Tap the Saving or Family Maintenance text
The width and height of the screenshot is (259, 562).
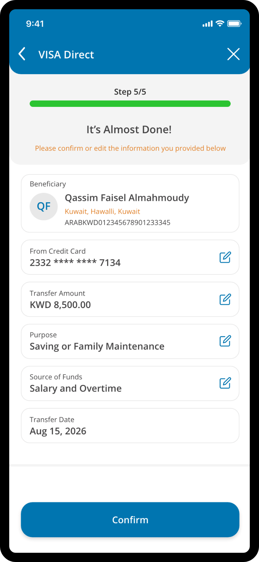(x=97, y=346)
